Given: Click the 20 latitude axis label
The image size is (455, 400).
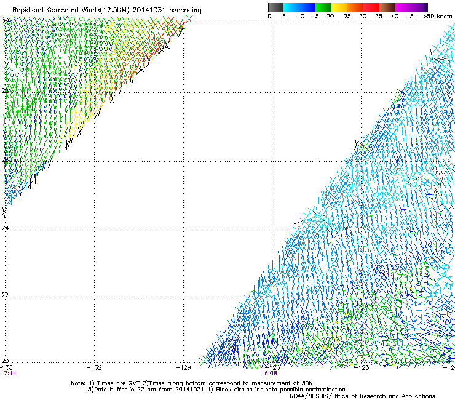Looking at the screenshot, I should [5, 361].
